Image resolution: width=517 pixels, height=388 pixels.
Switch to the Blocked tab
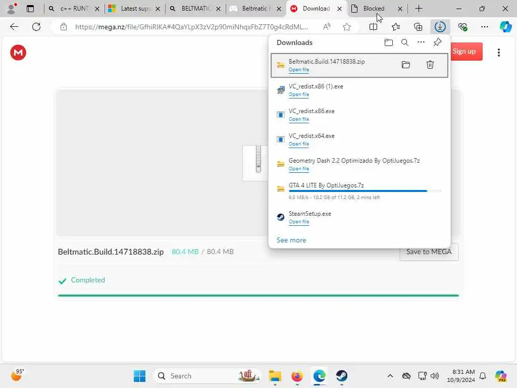pyautogui.click(x=374, y=9)
